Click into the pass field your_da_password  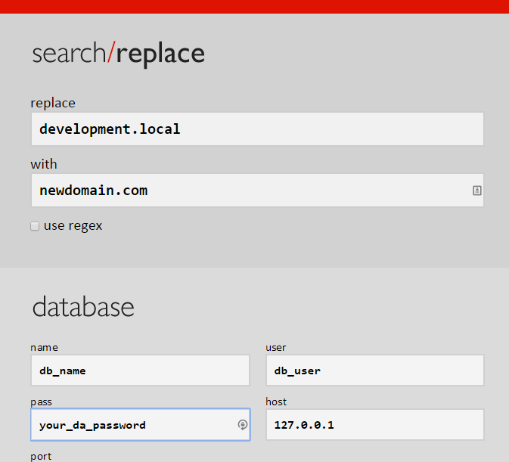click(x=140, y=425)
